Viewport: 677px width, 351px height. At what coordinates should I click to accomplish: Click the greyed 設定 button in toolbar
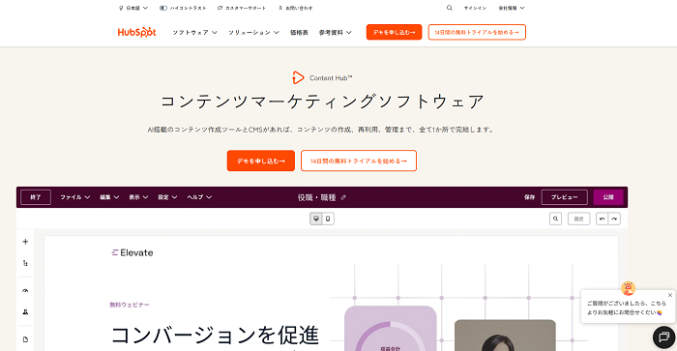[578, 219]
